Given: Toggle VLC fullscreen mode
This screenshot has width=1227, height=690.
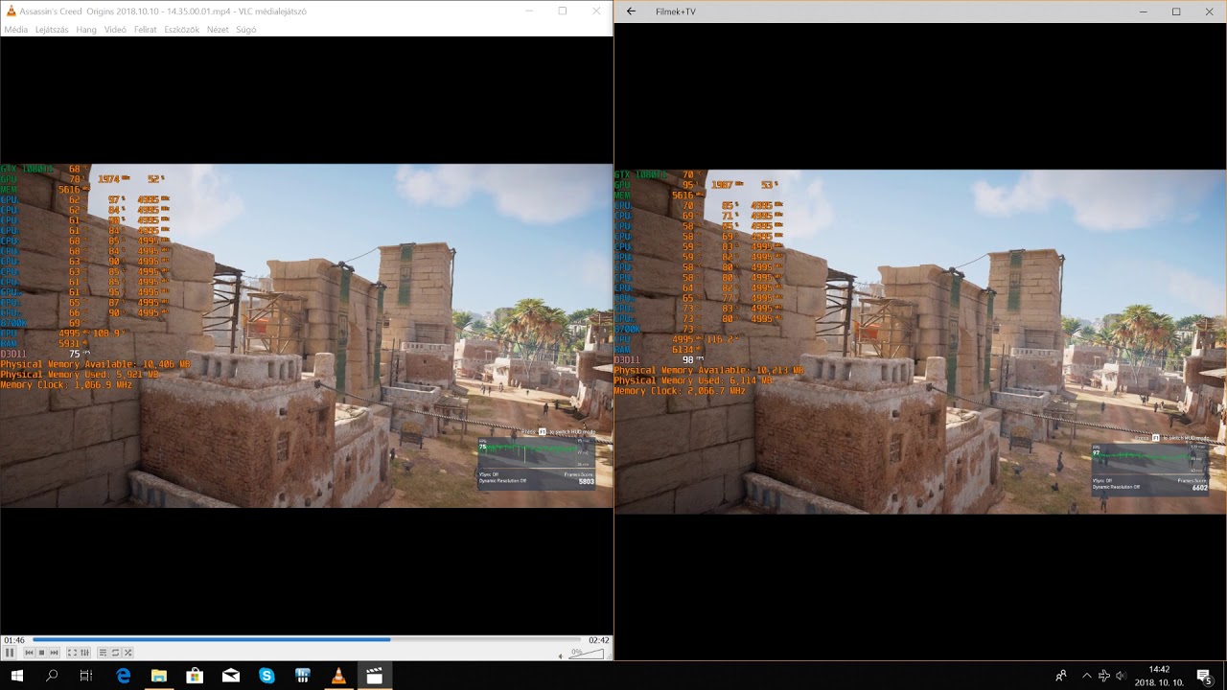Looking at the screenshot, I should (72, 653).
